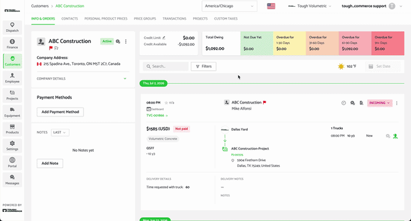Viewport: 411px width, 221px height.
Task: Click the US flag language icon
Action: pos(271,6)
